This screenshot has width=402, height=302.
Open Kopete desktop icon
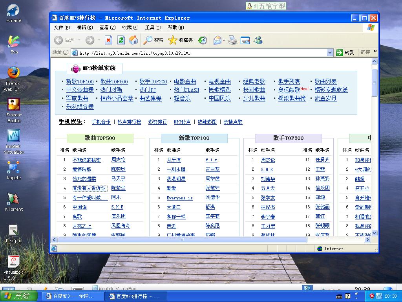tap(14, 171)
